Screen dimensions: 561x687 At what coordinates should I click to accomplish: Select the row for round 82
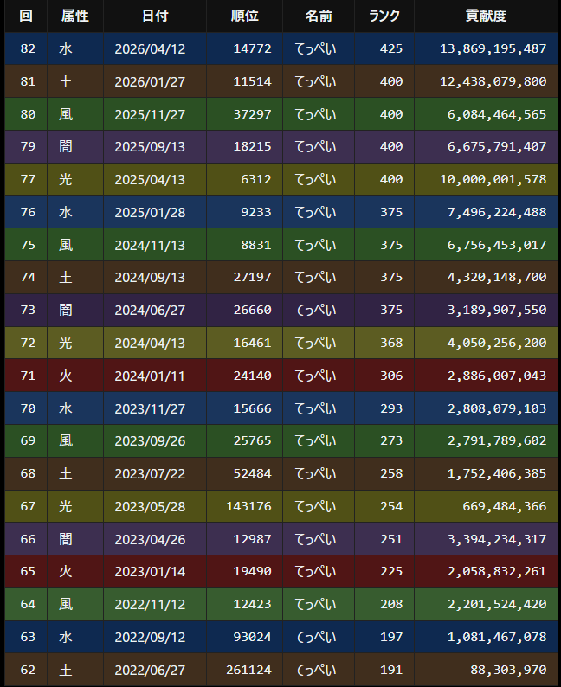[281, 48]
